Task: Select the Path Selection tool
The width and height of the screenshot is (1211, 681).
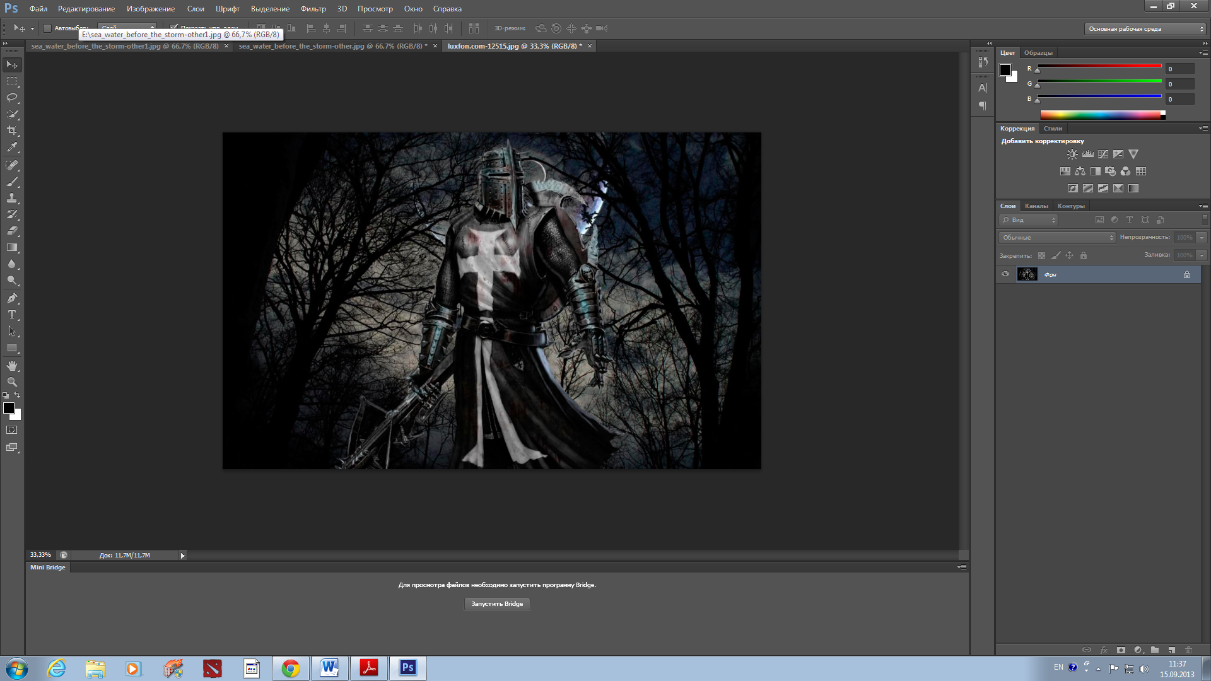Action: [x=12, y=331]
